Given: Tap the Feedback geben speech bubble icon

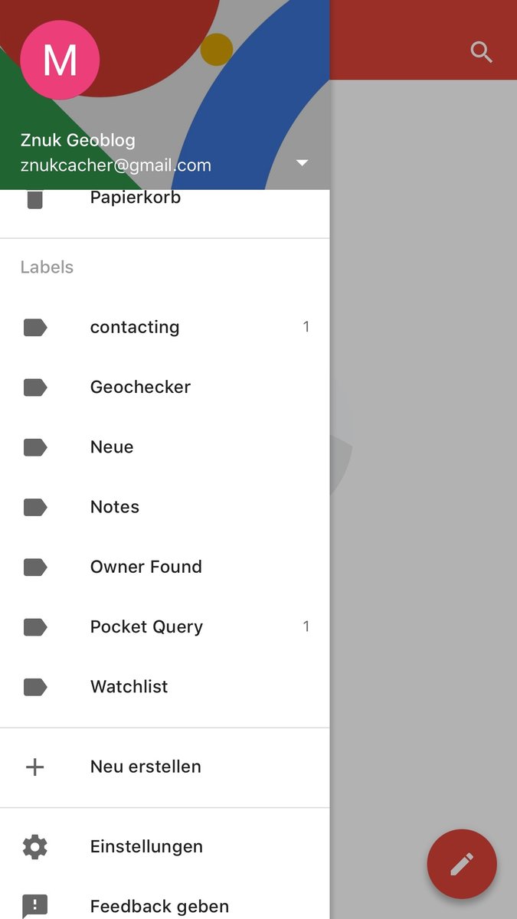Looking at the screenshot, I should tap(35, 906).
